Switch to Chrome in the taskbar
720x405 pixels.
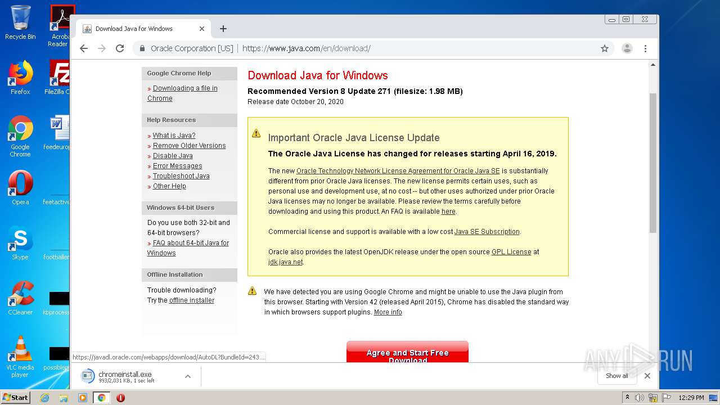[x=101, y=398]
